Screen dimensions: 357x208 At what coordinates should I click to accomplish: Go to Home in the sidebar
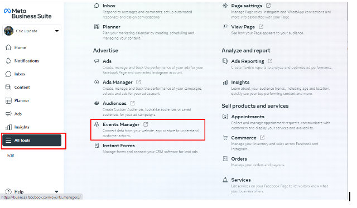[20, 47]
